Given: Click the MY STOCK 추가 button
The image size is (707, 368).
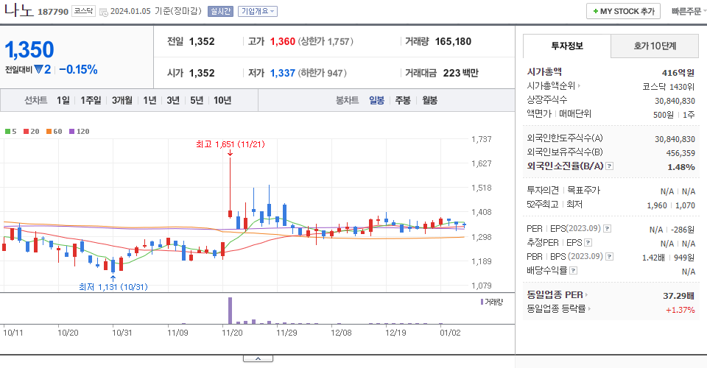Looking at the screenshot, I should click(623, 11).
